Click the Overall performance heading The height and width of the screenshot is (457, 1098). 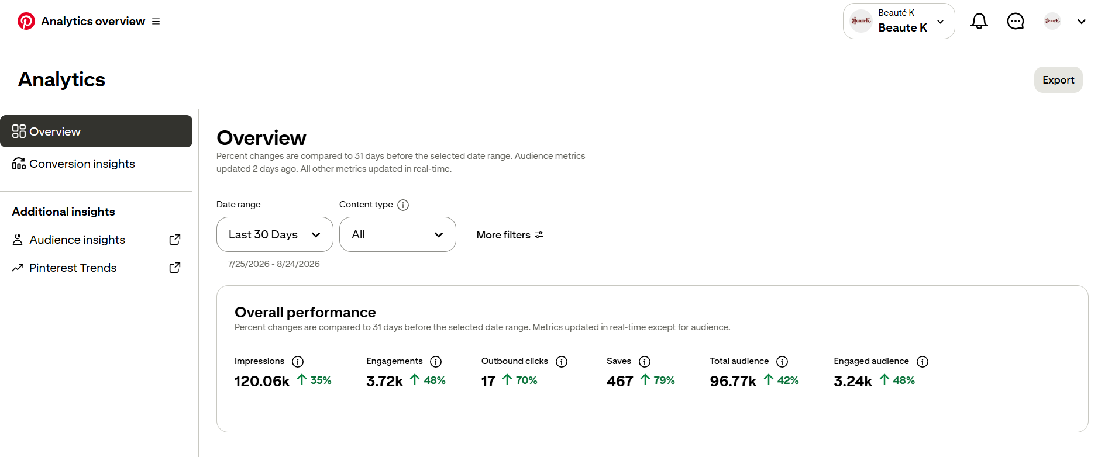(305, 312)
